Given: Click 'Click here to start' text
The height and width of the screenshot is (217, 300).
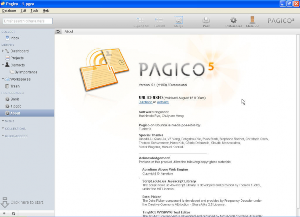Looking at the screenshot, I should pyautogui.click(x=27, y=203).
